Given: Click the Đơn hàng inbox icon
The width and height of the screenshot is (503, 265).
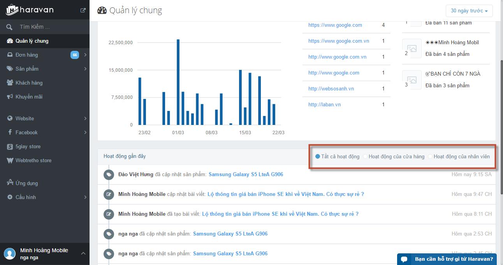Looking at the screenshot, I should (10, 55).
